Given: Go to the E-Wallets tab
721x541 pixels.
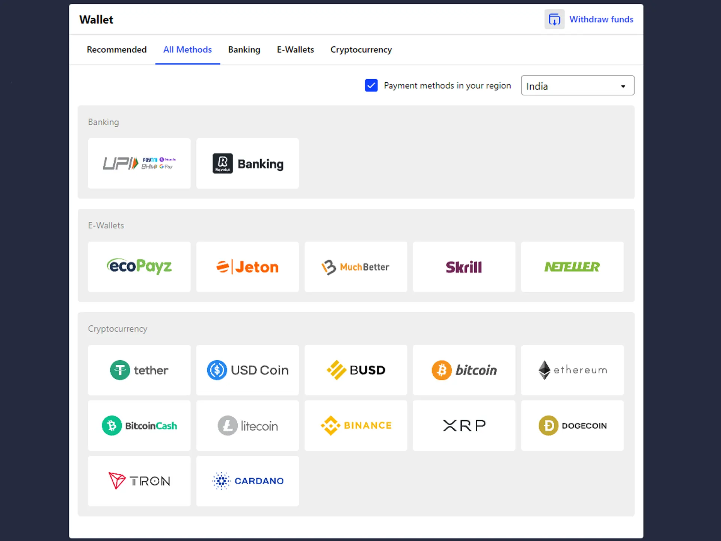Looking at the screenshot, I should (x=295, y=50).
